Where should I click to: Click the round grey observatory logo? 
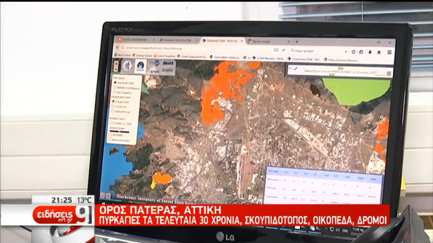point(127,66)
